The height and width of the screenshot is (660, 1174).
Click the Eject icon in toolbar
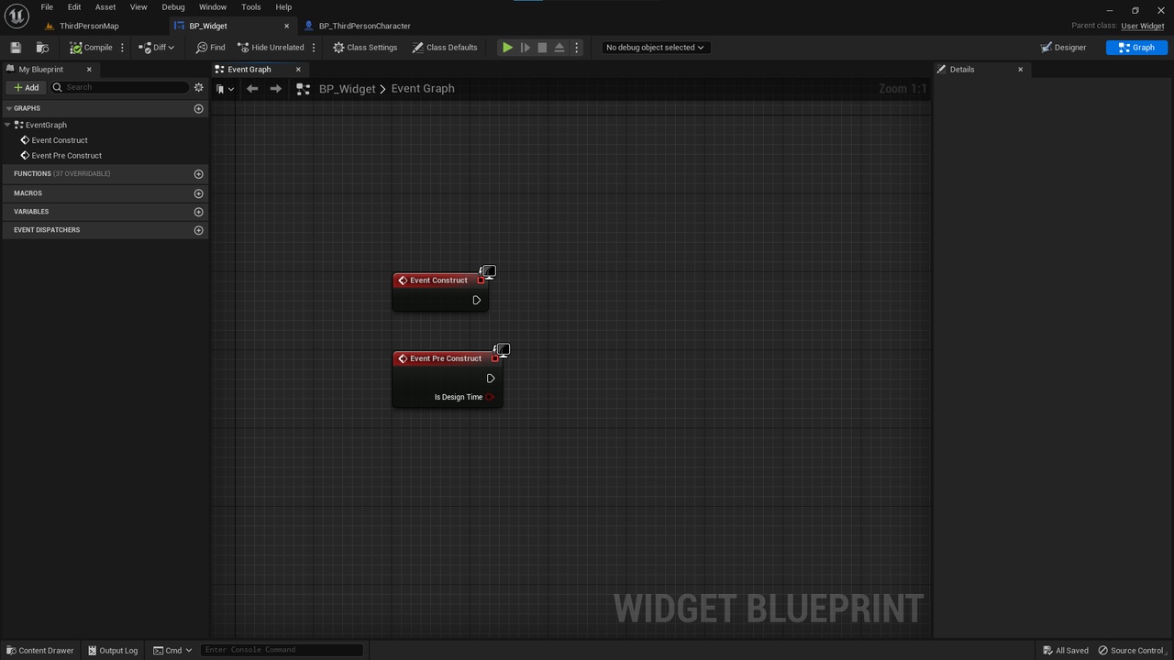pyautogui.click(x=559, y=48)
